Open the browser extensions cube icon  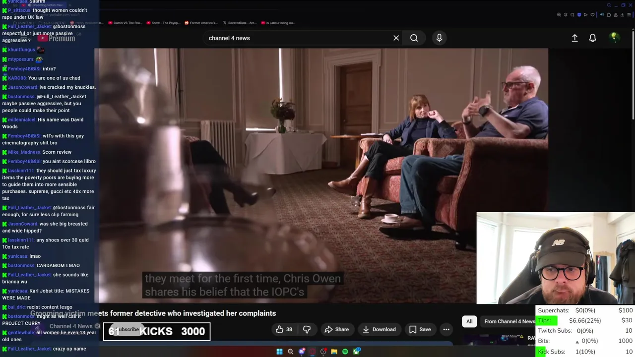(609, 15)
